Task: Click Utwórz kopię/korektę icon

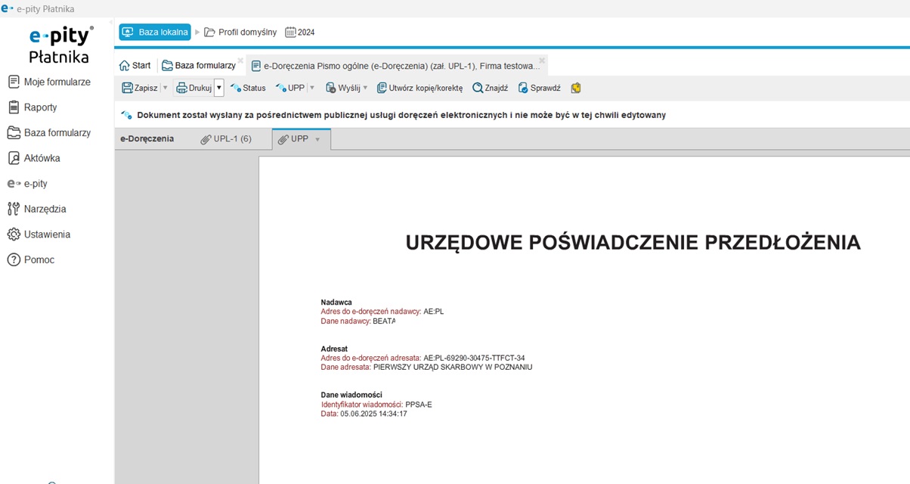Action: point(382,88)
